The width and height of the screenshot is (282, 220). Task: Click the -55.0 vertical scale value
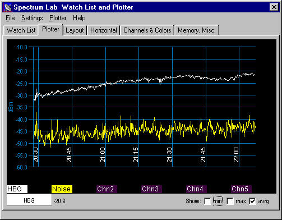click(21, 155)
